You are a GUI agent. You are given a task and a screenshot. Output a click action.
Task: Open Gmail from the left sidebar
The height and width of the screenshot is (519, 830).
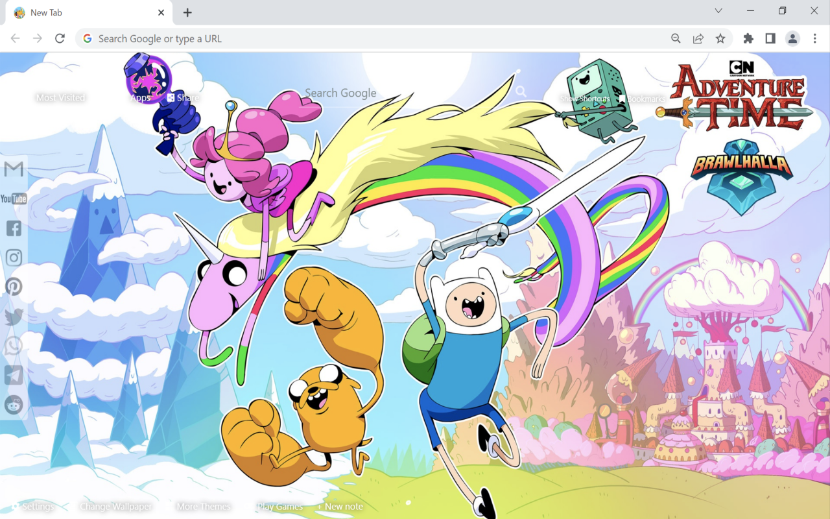[14, 169]
